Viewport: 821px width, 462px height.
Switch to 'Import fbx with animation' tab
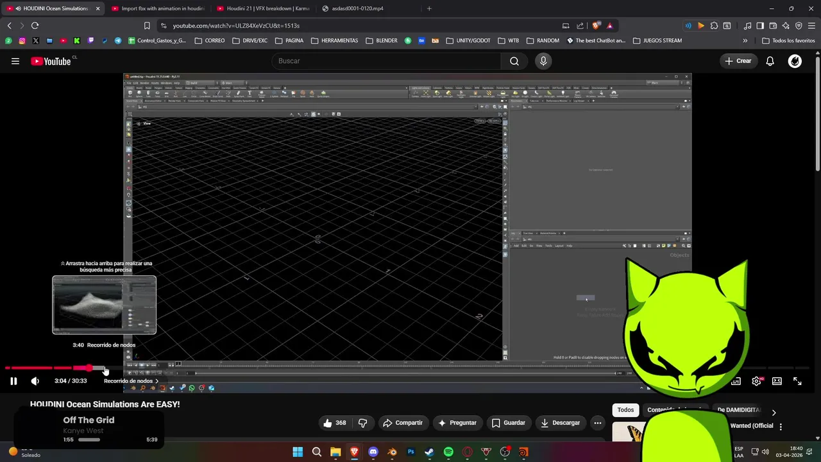158,8
